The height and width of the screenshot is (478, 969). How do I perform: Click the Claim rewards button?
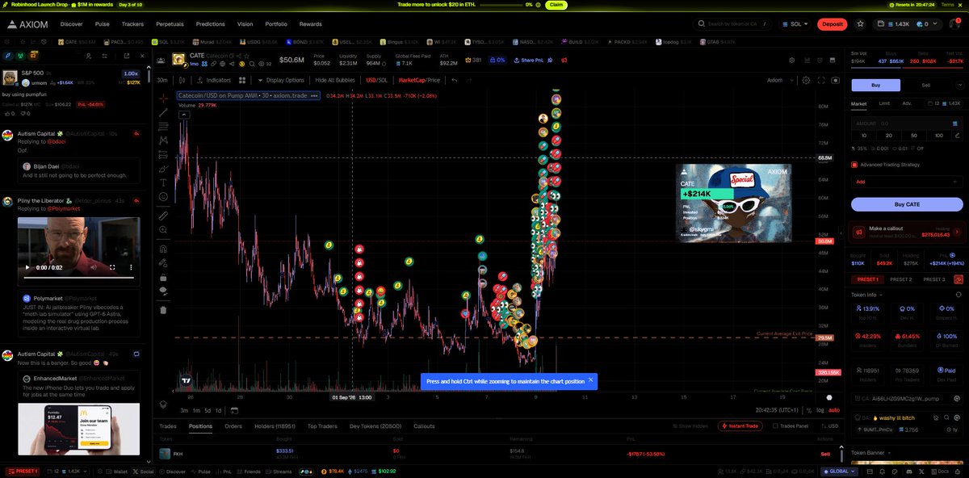555,5
